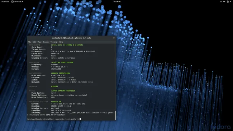Click the Wi-Fi icon in top bar

click(221, 1)
